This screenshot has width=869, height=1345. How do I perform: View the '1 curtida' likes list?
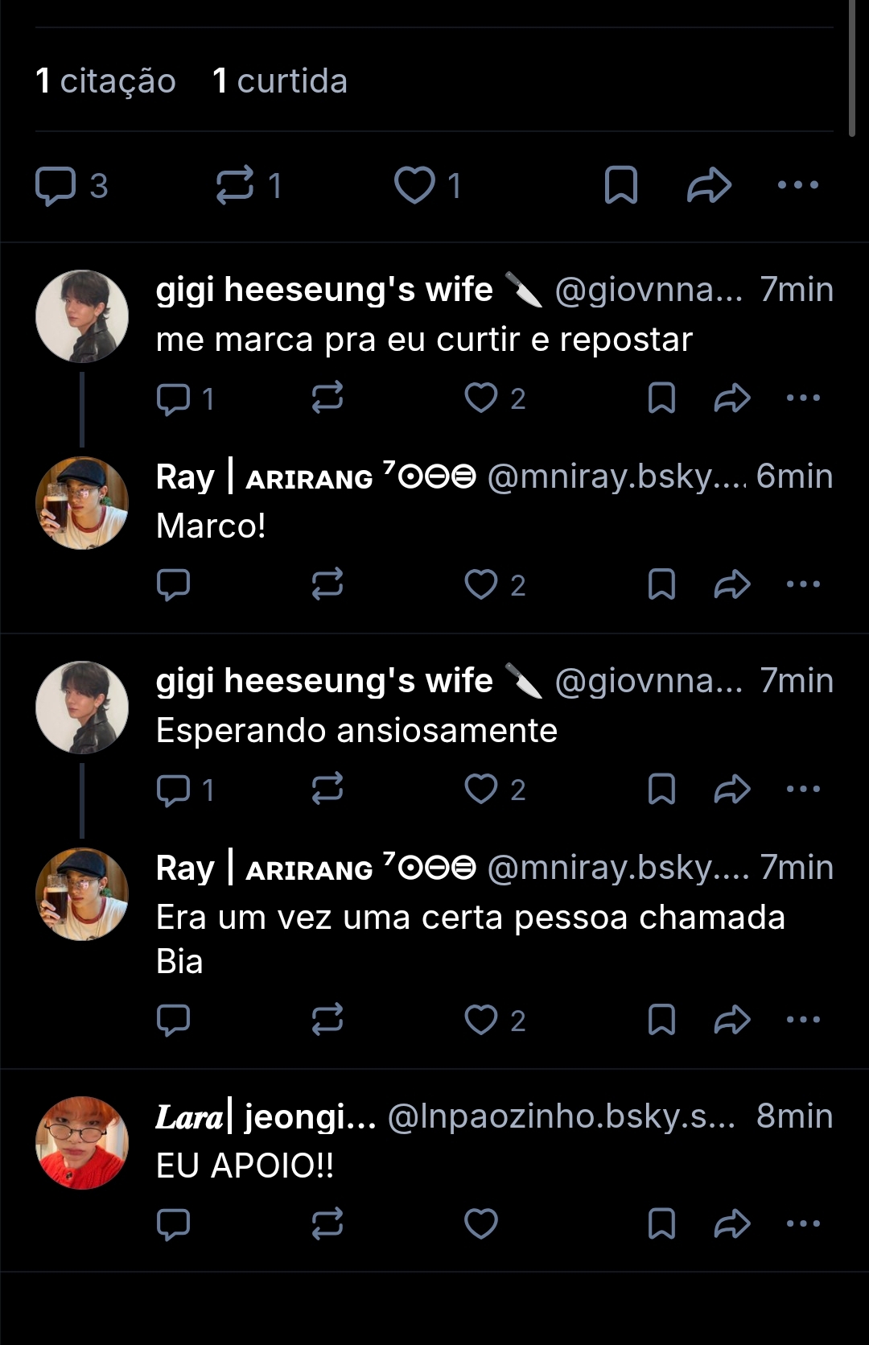pos(279,81)
